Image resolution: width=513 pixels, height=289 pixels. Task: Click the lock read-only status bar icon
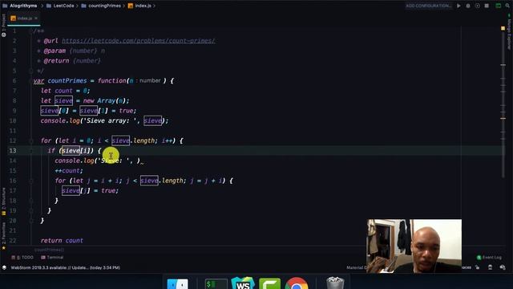click(478, 267)
